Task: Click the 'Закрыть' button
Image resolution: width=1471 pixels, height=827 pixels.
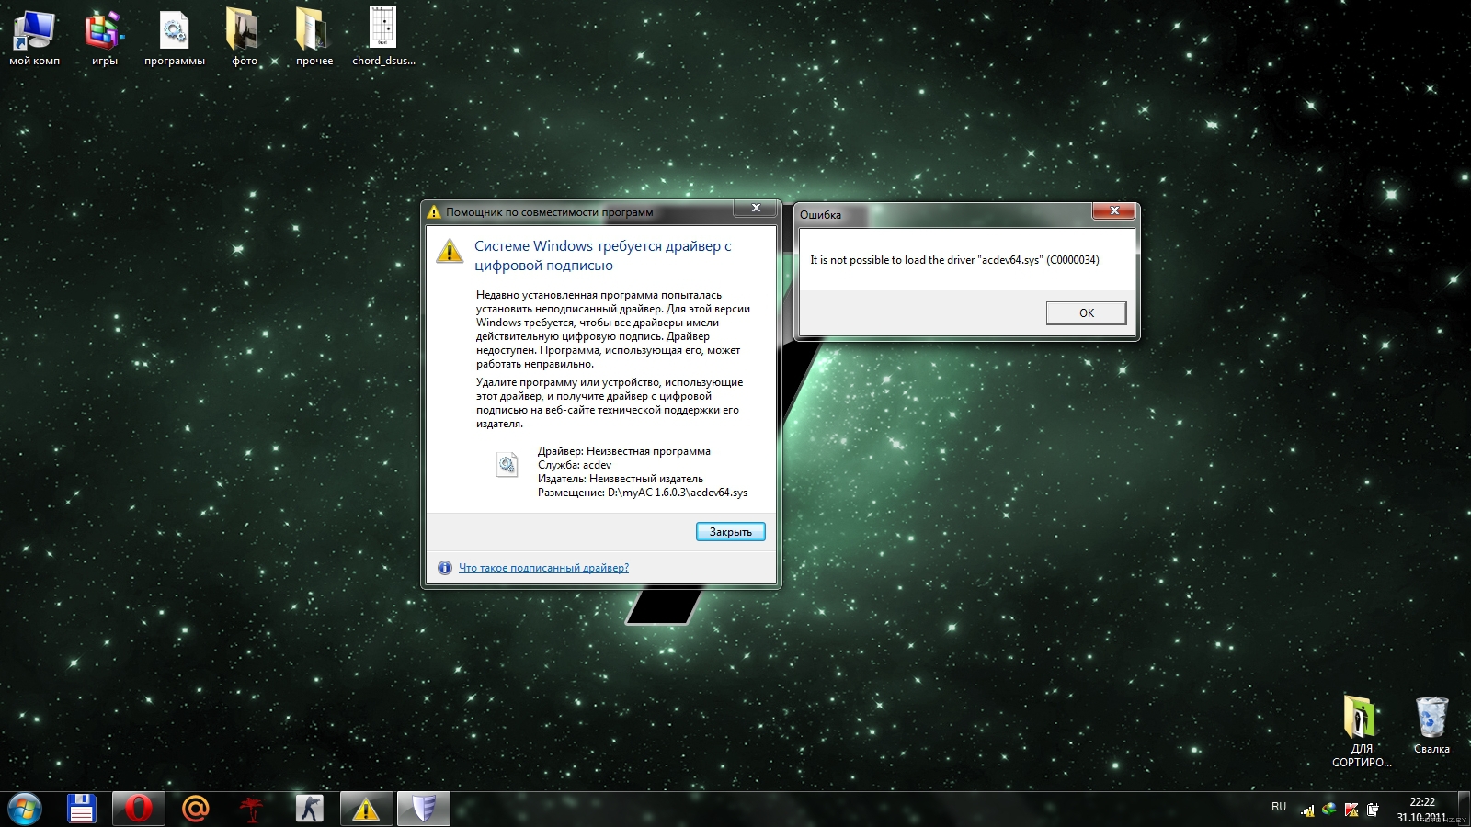Action: click(730, 532)
